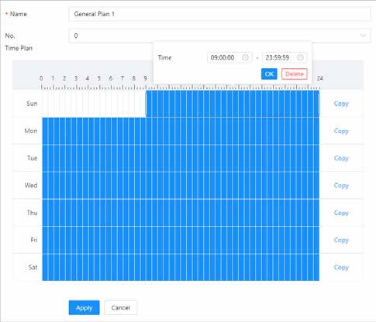Cancel the time plan changes
Screen dimensions: 376x322
point(121,307)
